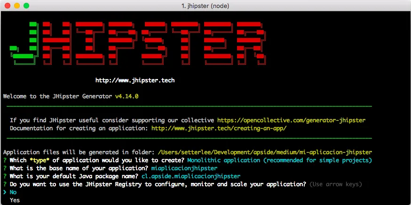The height and width of the screenshot is (205, 411).
Task: Click the package name "cl.apside.miaplicacionjhipster"
Action: 191,176
